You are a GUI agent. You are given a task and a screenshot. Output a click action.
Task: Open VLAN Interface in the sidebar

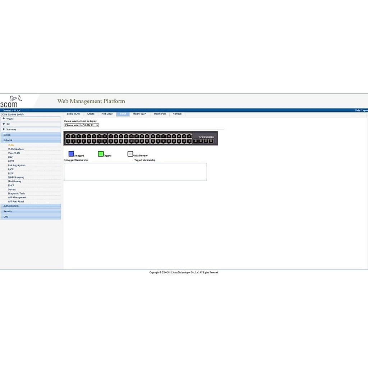tap(16, 149)
